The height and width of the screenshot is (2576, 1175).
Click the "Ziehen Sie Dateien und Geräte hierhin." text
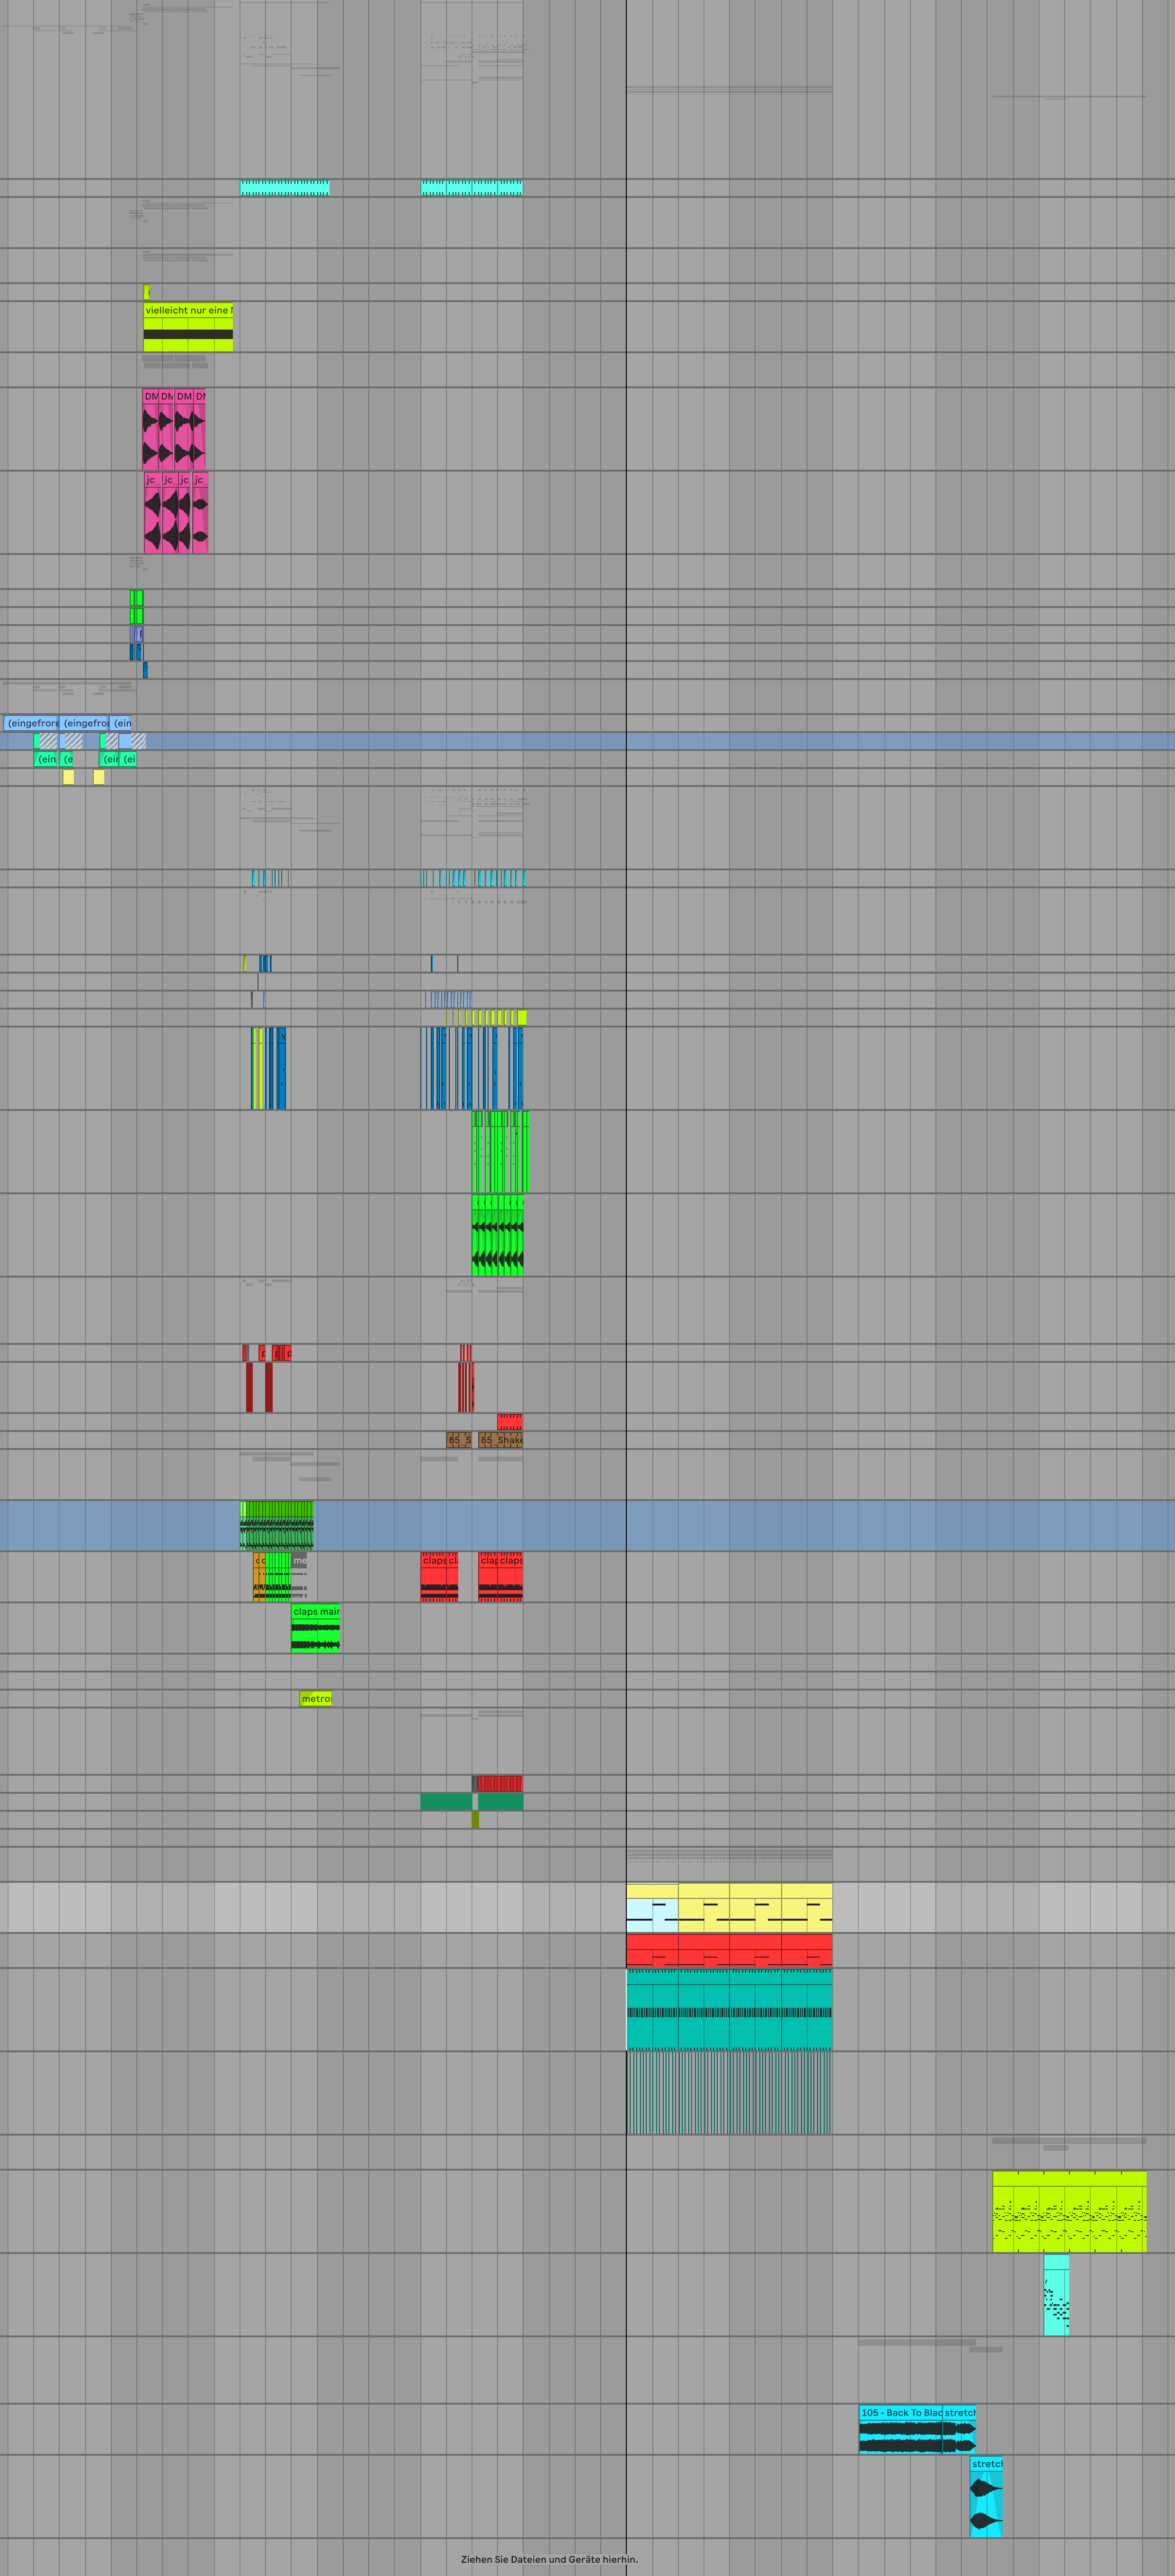click(549, 2559)
